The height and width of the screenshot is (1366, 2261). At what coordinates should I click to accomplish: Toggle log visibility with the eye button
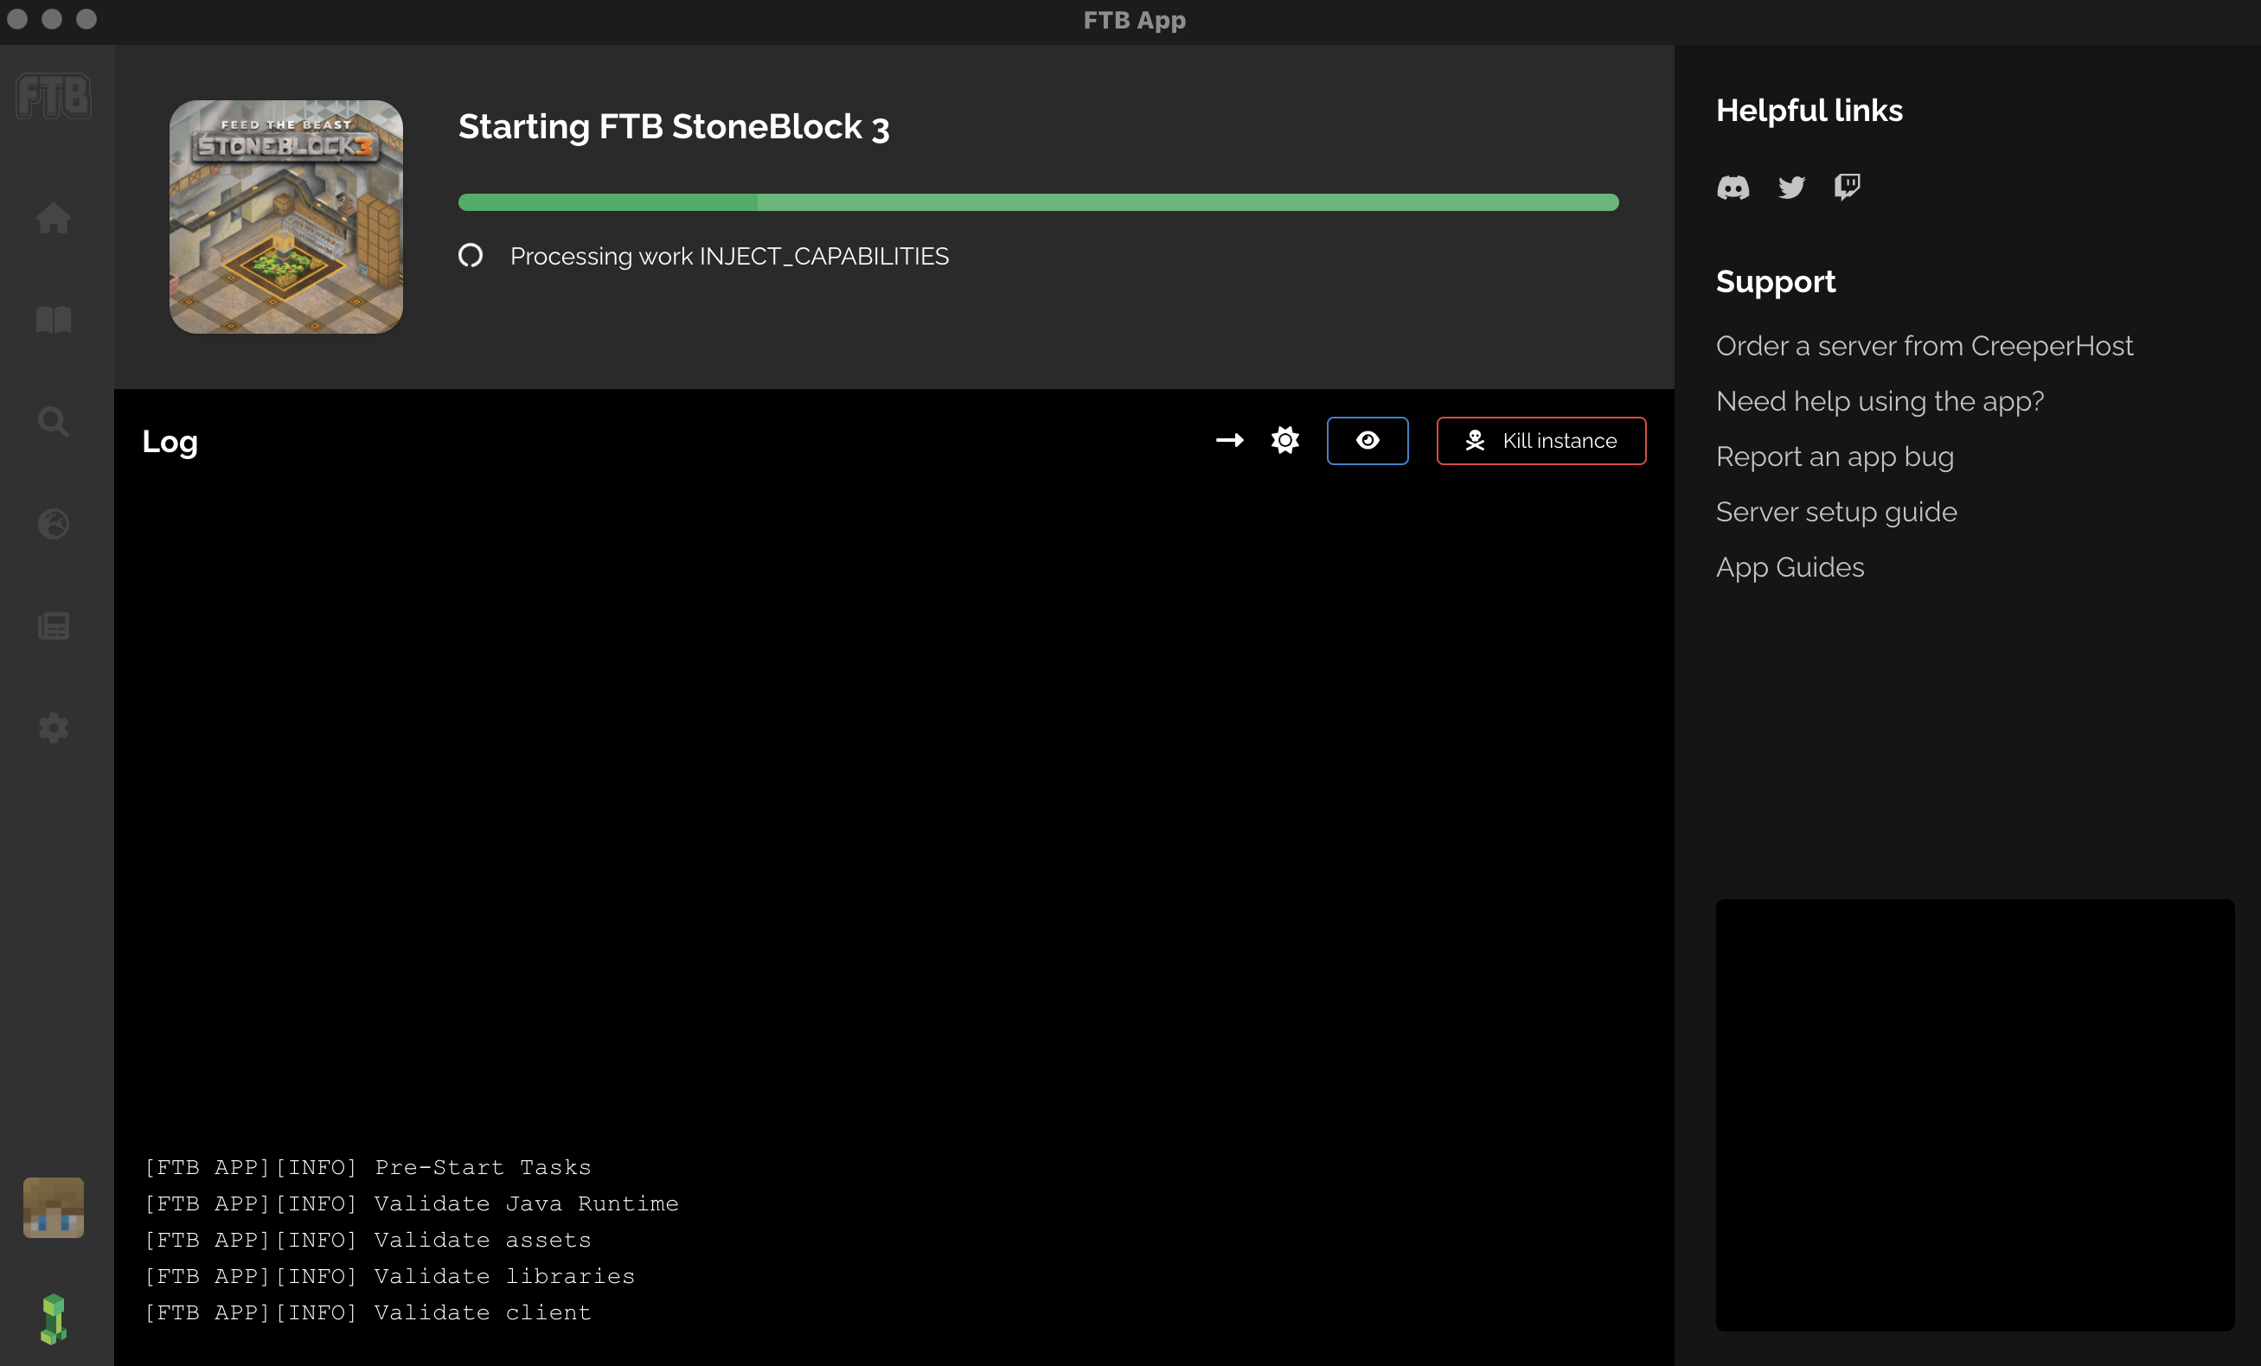coord(1367,440)
